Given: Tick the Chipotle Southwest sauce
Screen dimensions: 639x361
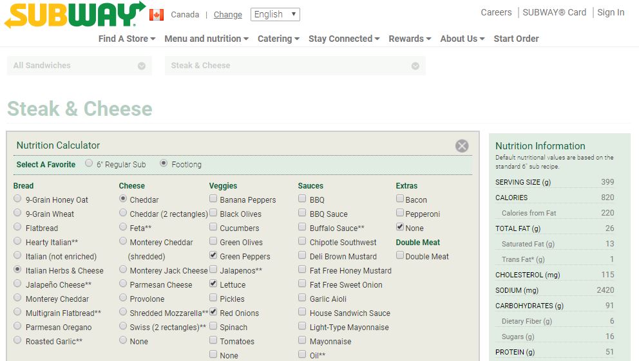Looking at the screenshot, I should point(302,242).
